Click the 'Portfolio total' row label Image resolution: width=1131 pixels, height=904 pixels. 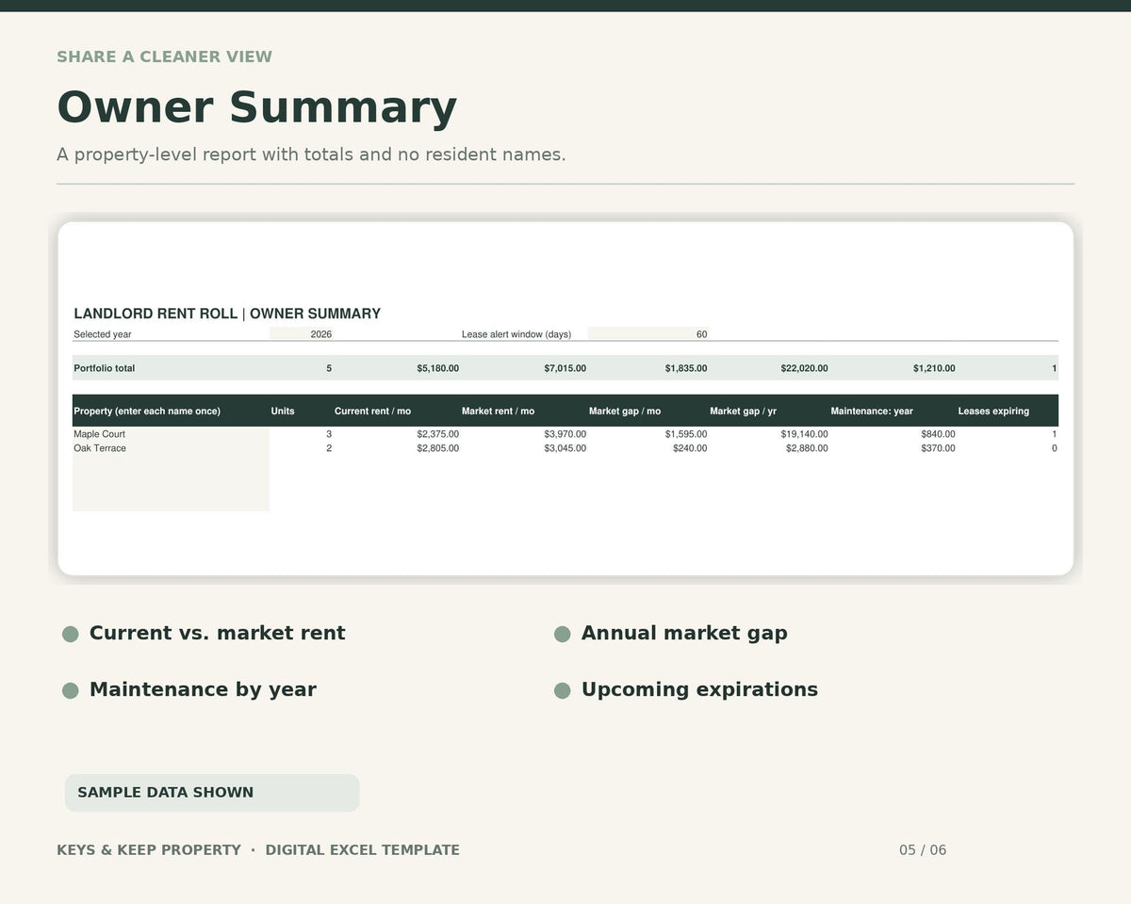[105, 368]
